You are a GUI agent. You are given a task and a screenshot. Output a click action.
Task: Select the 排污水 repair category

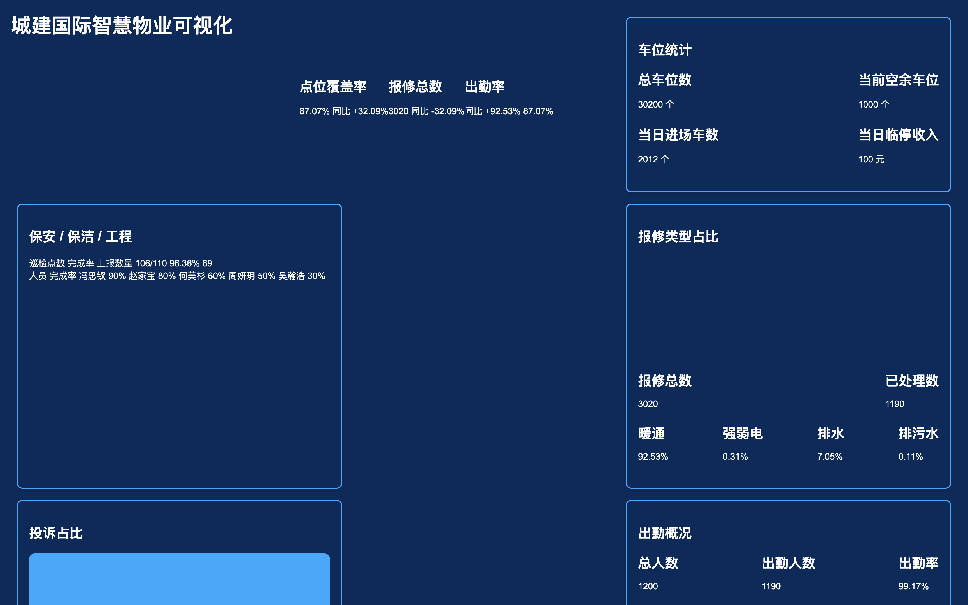(x=918, y=433)
